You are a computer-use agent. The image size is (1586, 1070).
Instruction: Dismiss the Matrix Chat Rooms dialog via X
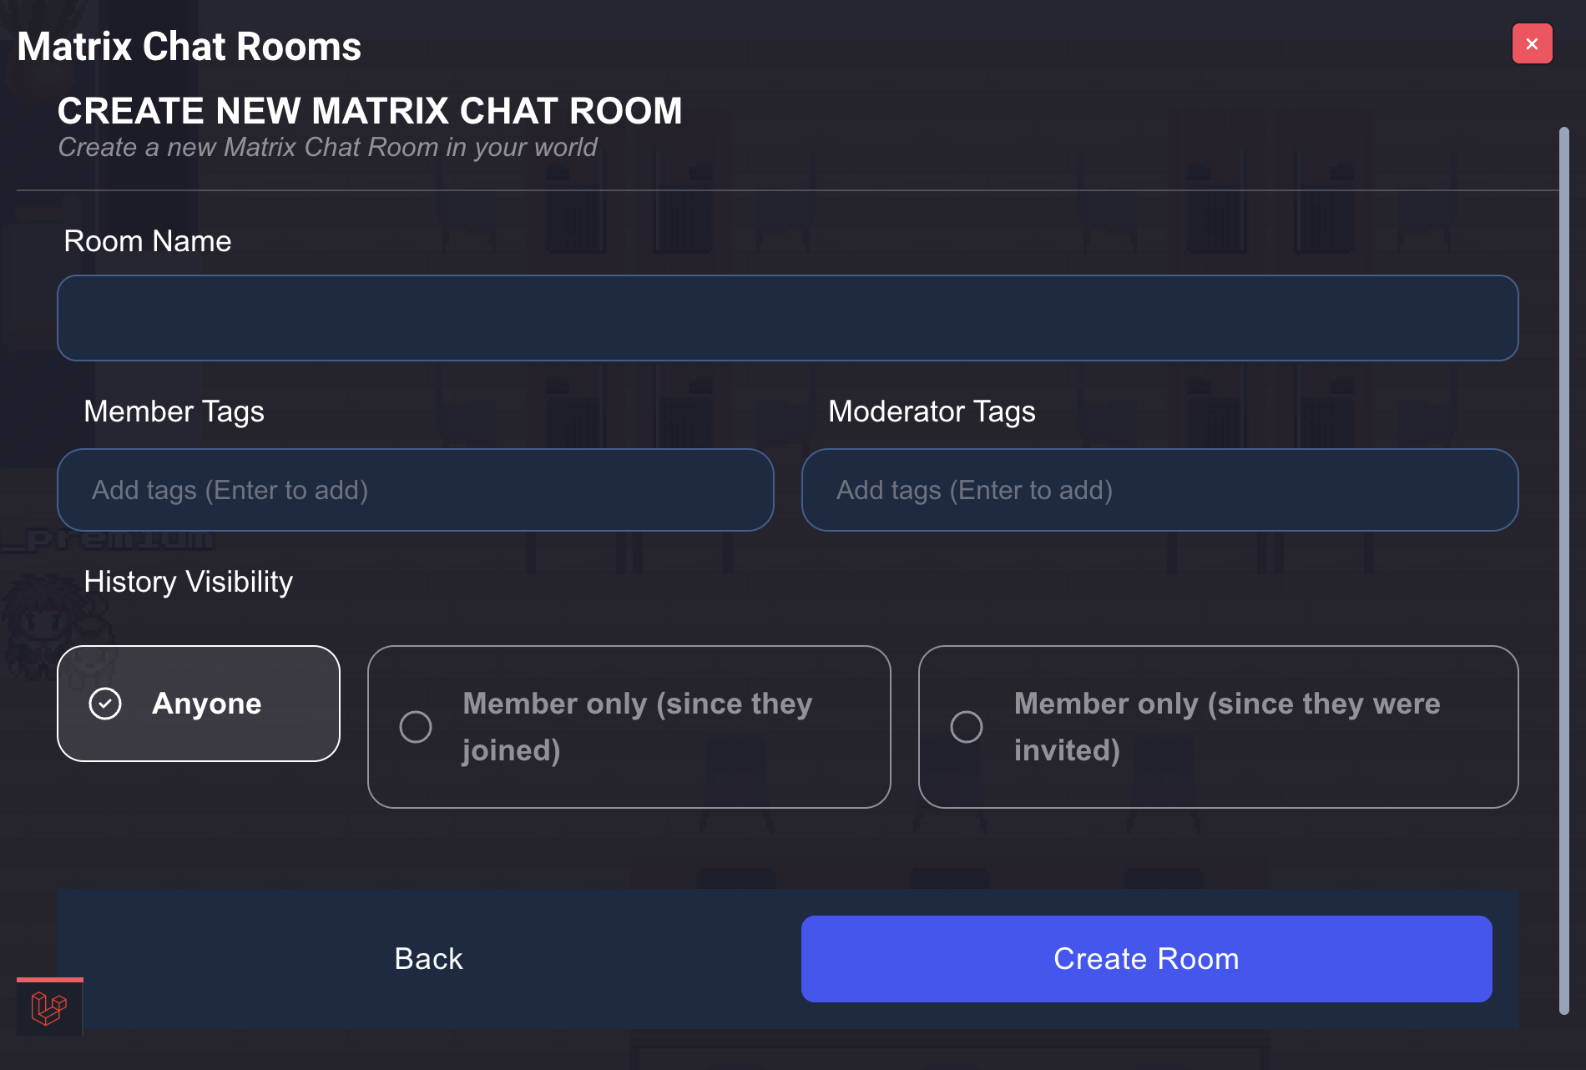click(1532, 43)
